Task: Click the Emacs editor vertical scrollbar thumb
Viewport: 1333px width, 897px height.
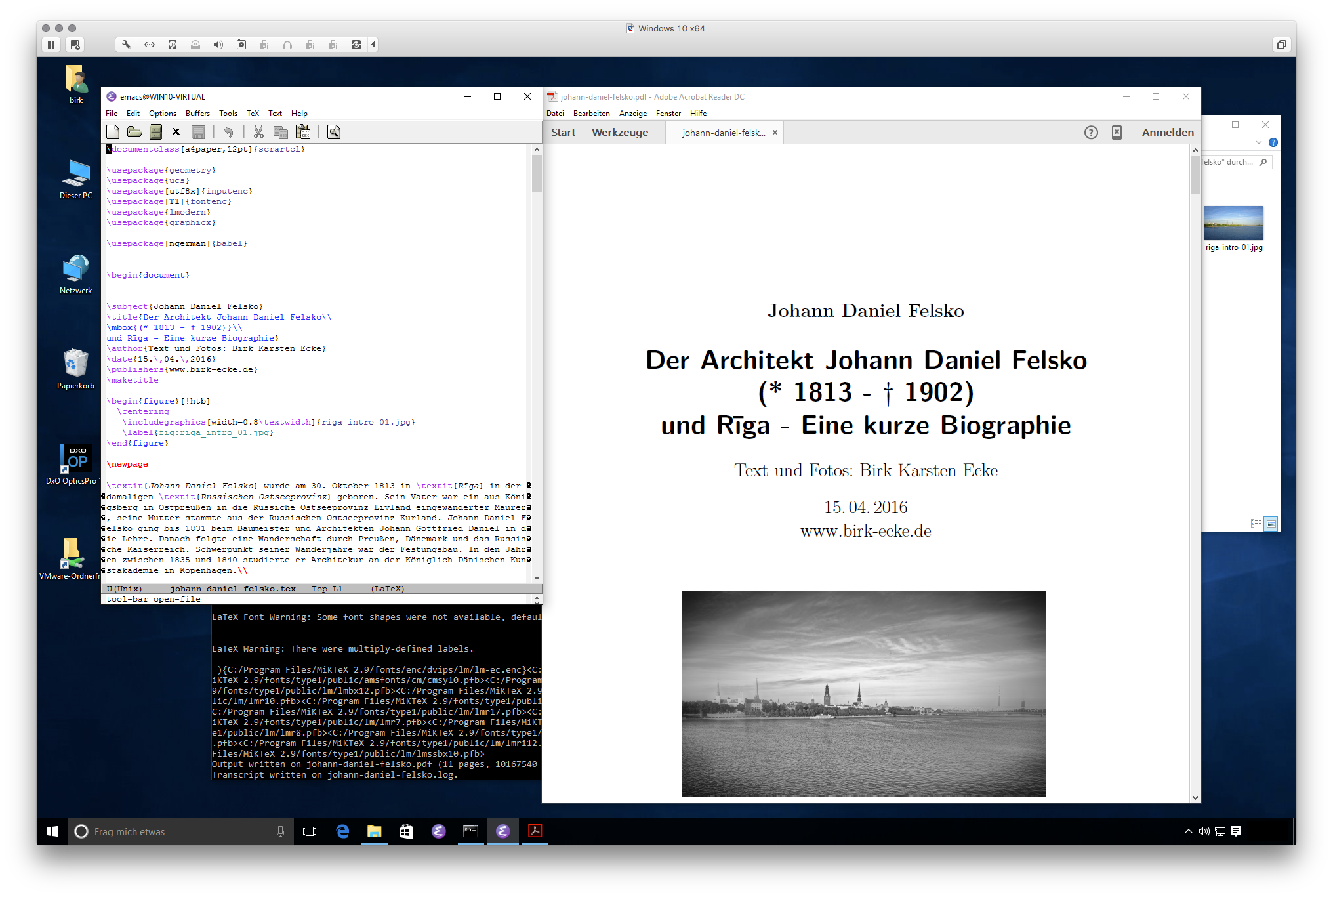Action: click(x=537, y=173)
